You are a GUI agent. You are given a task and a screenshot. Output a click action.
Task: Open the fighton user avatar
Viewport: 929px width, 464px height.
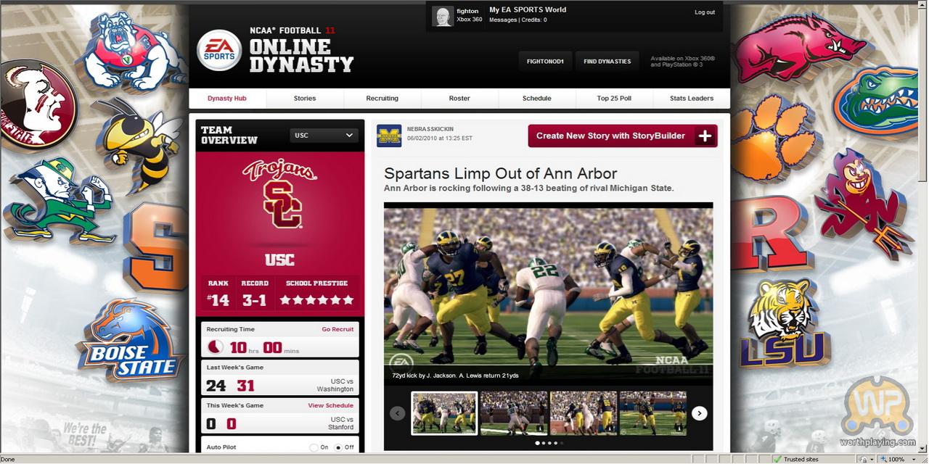443,16
